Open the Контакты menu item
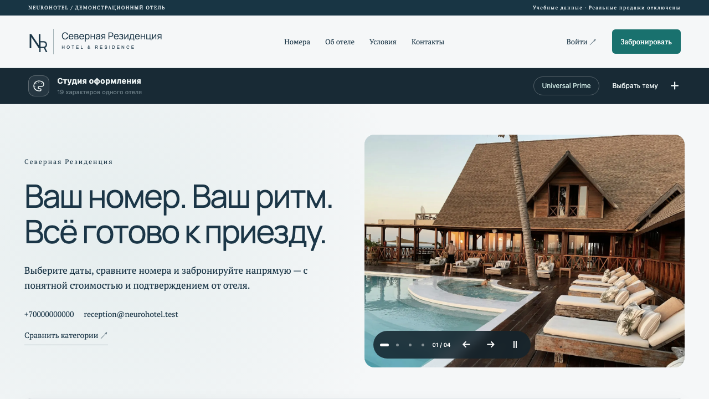Viewport: 709px width, 399px height. (x=428, y=42)
